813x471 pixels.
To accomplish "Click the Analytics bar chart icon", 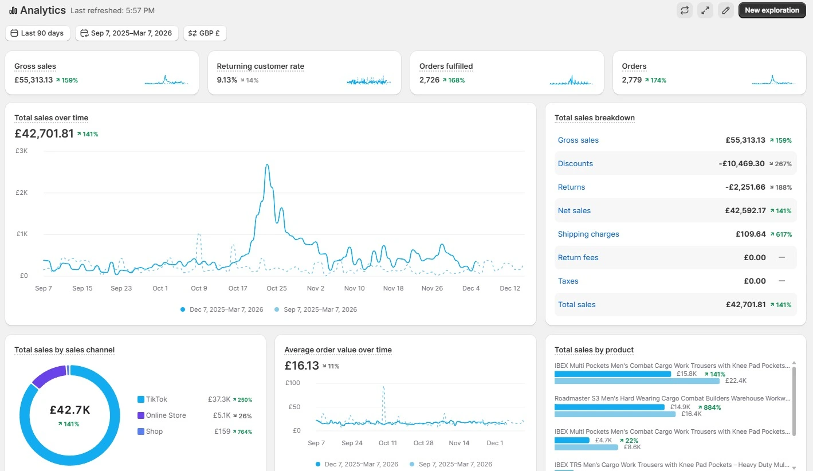I will pyautogui.click(x=13, y=11).
